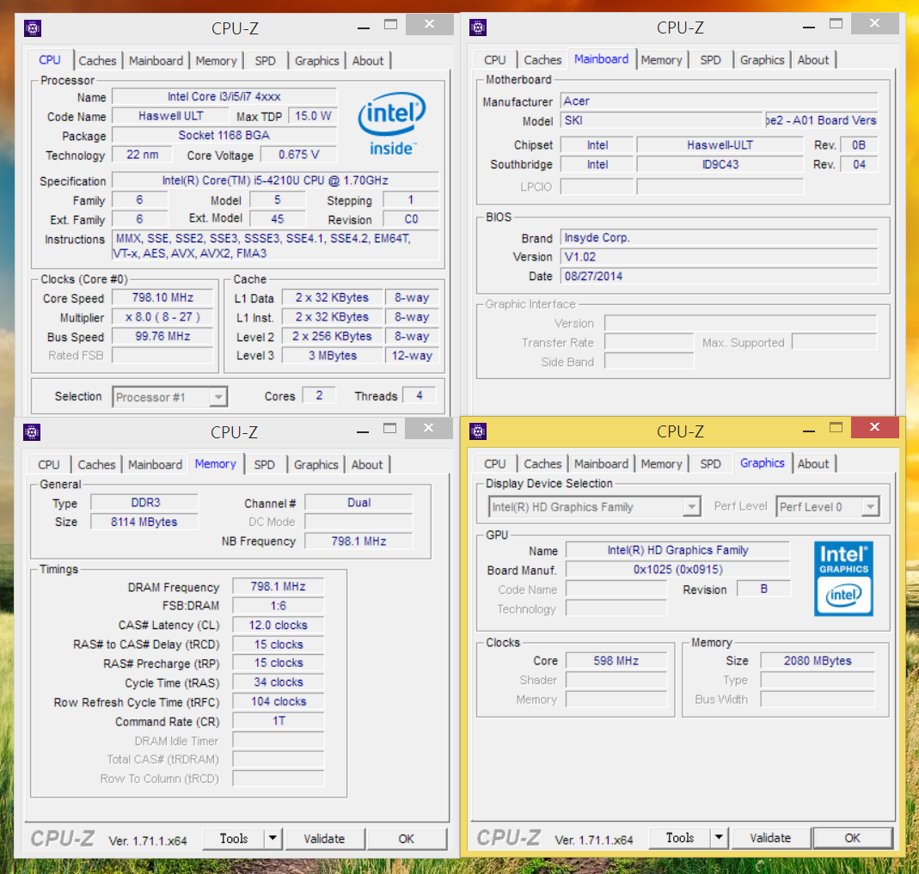Expand the Intel(R) HD Graphics Family device dropdown
Image resolution: width=919 pixels, height=874 pixels.
coord(691,507)
